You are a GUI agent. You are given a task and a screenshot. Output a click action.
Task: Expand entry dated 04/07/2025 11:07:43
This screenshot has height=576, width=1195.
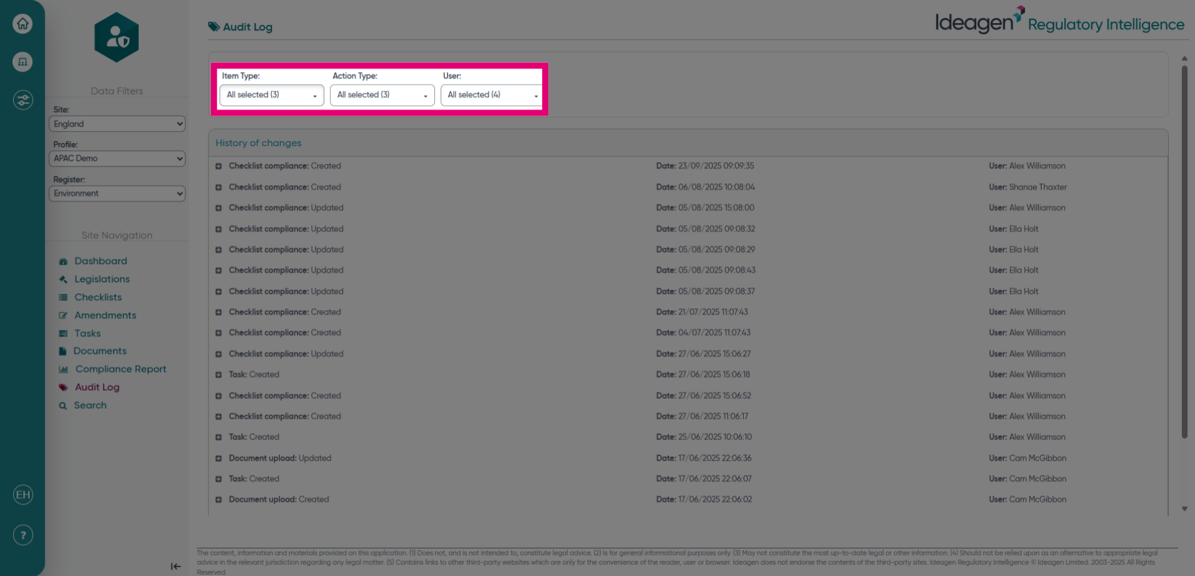tap(218, 333)
